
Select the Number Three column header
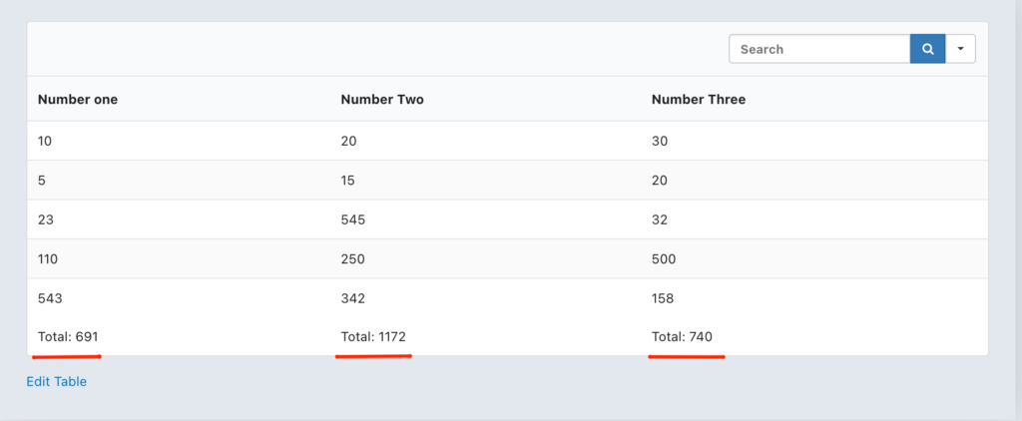pos(698,100)
